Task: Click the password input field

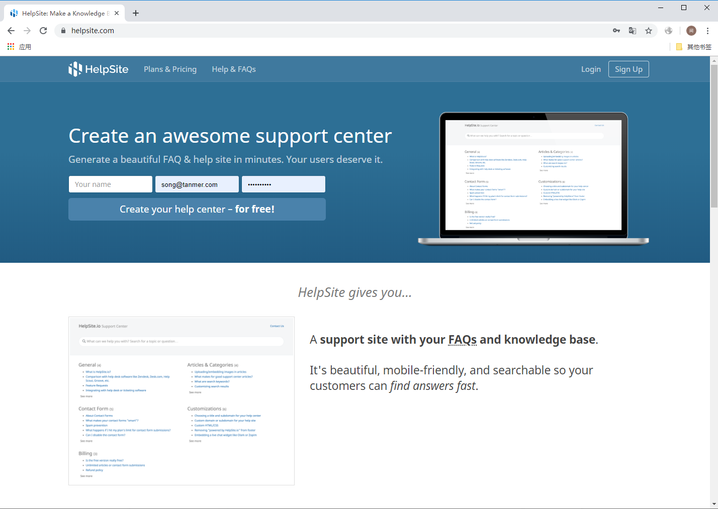Action: [284, 184]
